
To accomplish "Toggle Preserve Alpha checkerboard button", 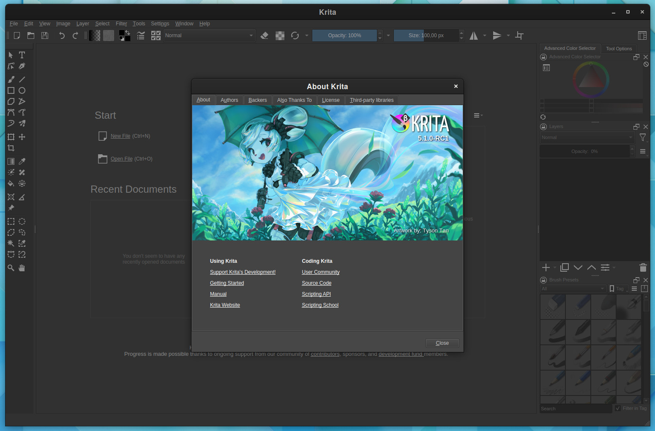I will [280, 35].
